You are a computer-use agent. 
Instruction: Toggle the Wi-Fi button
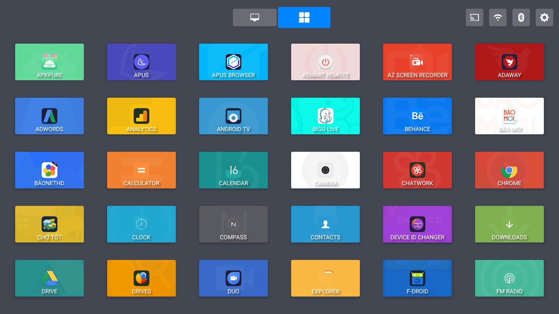[498, 17]
